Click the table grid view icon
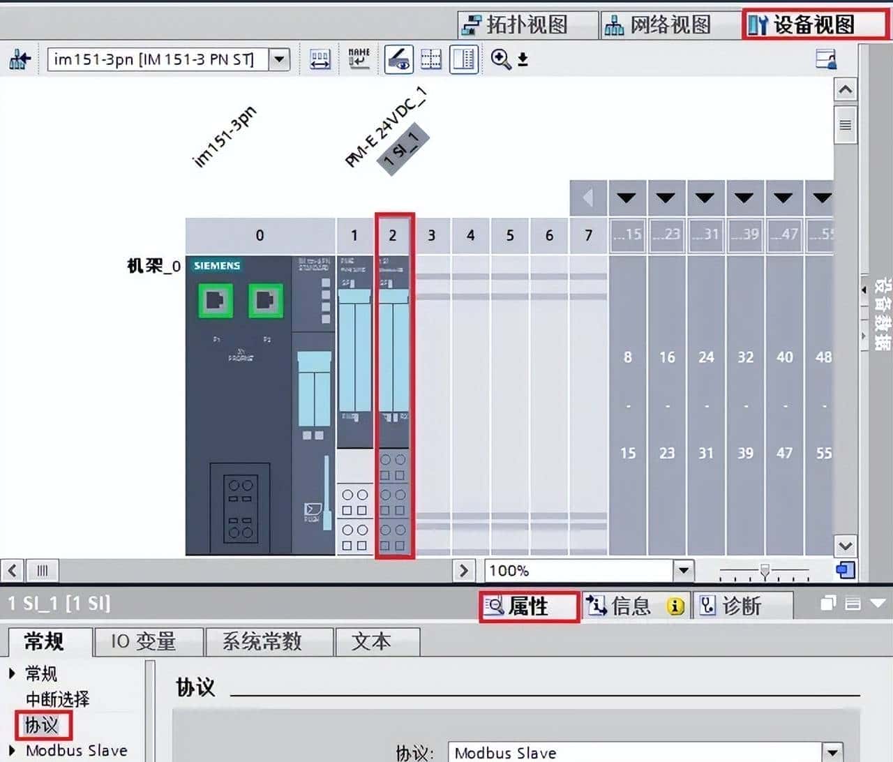 pos(431,59)
